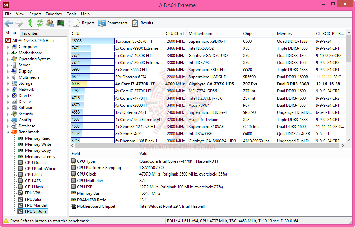Open Parameters from the toolbar
This screenshot has height=227, width=355.
[113, 23]
